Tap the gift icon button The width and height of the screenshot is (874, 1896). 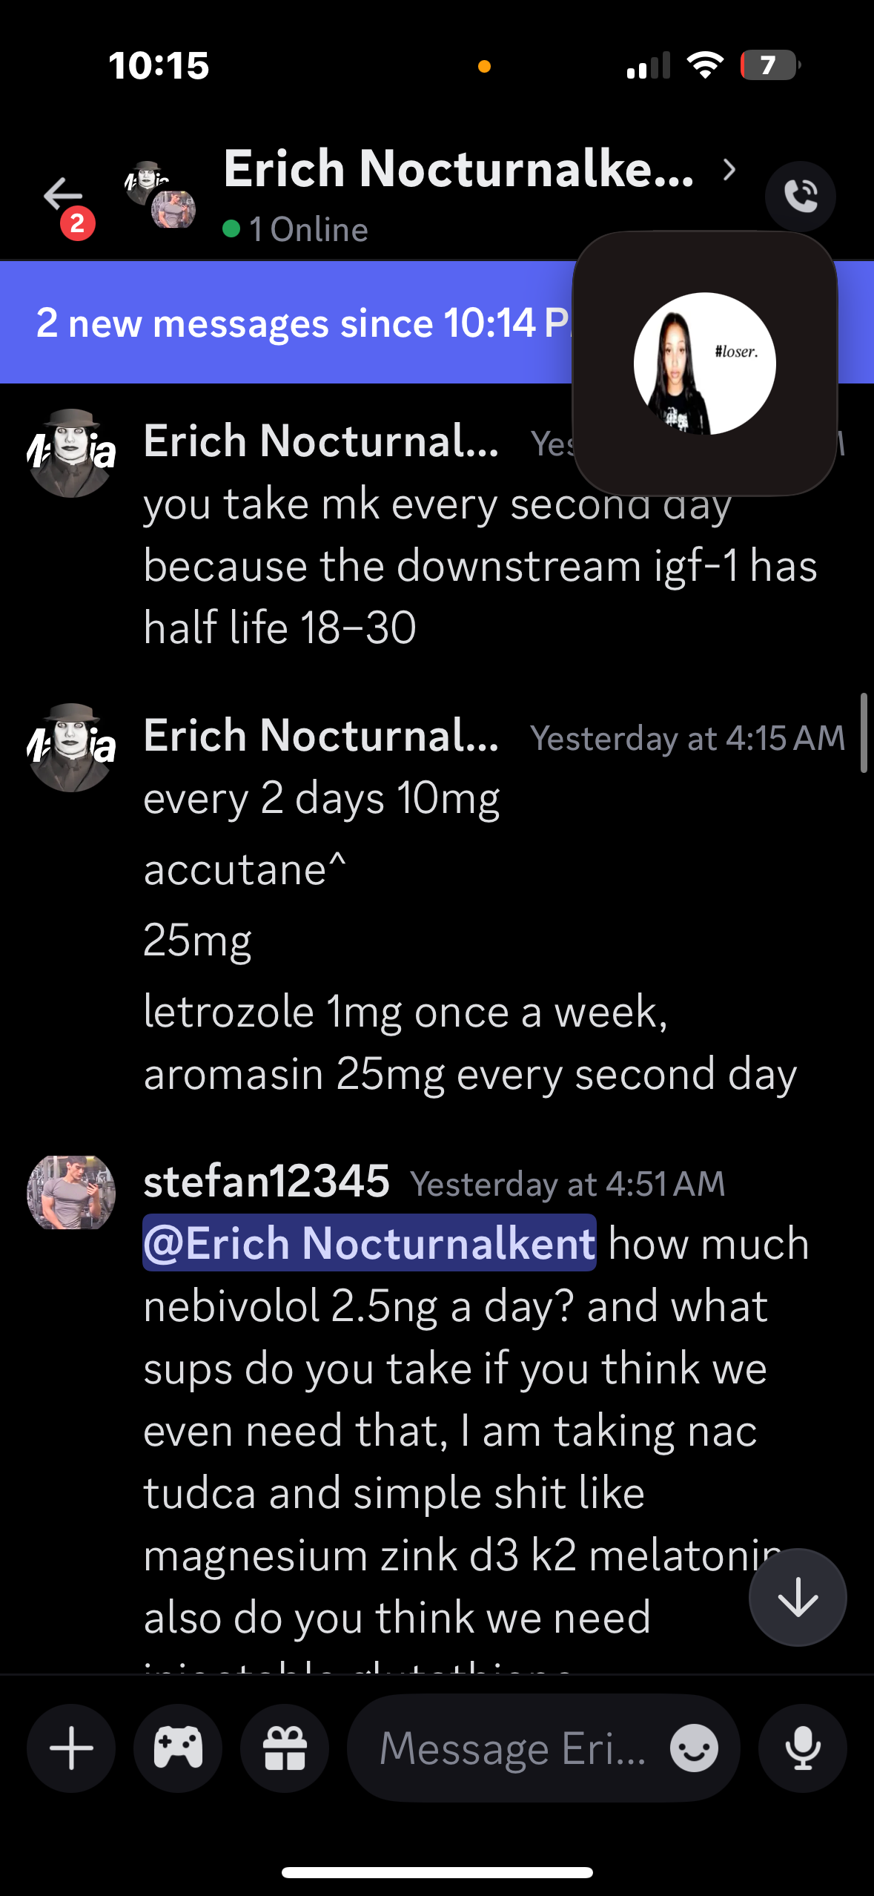pyautogui.click(x=285, y=1748)
